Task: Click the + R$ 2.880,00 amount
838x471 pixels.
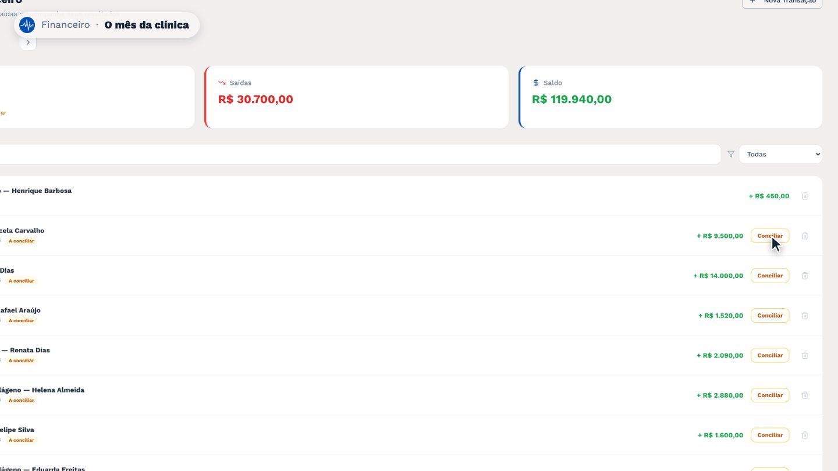Action: 720,395
